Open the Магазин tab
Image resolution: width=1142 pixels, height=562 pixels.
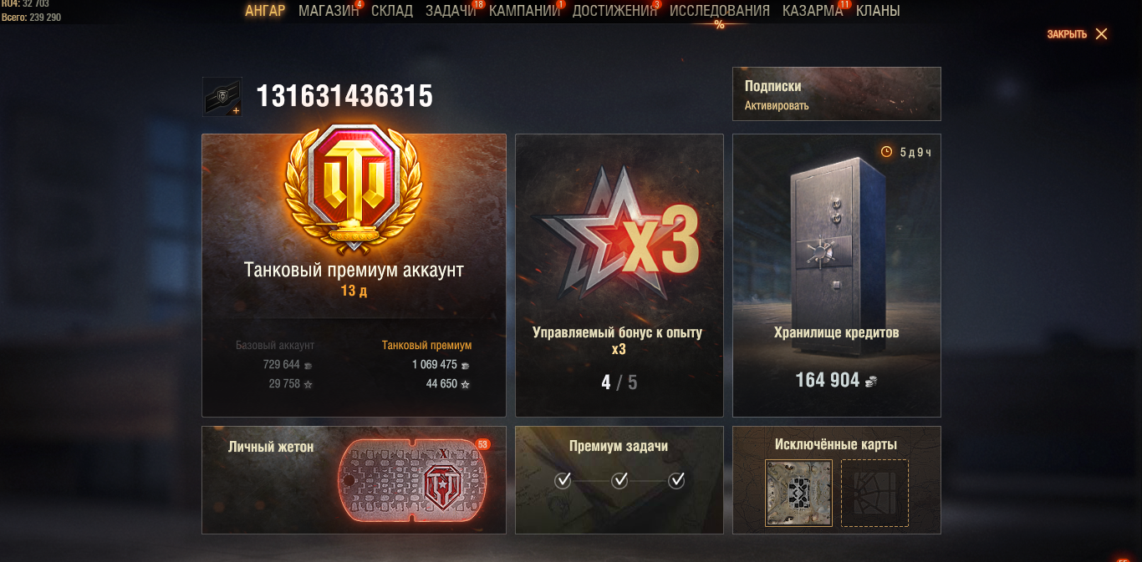coord(329,11)
